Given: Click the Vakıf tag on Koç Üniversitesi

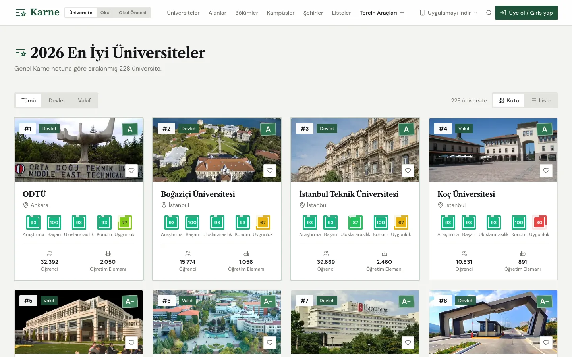Looking at the screenshot, I should (464, 129).
